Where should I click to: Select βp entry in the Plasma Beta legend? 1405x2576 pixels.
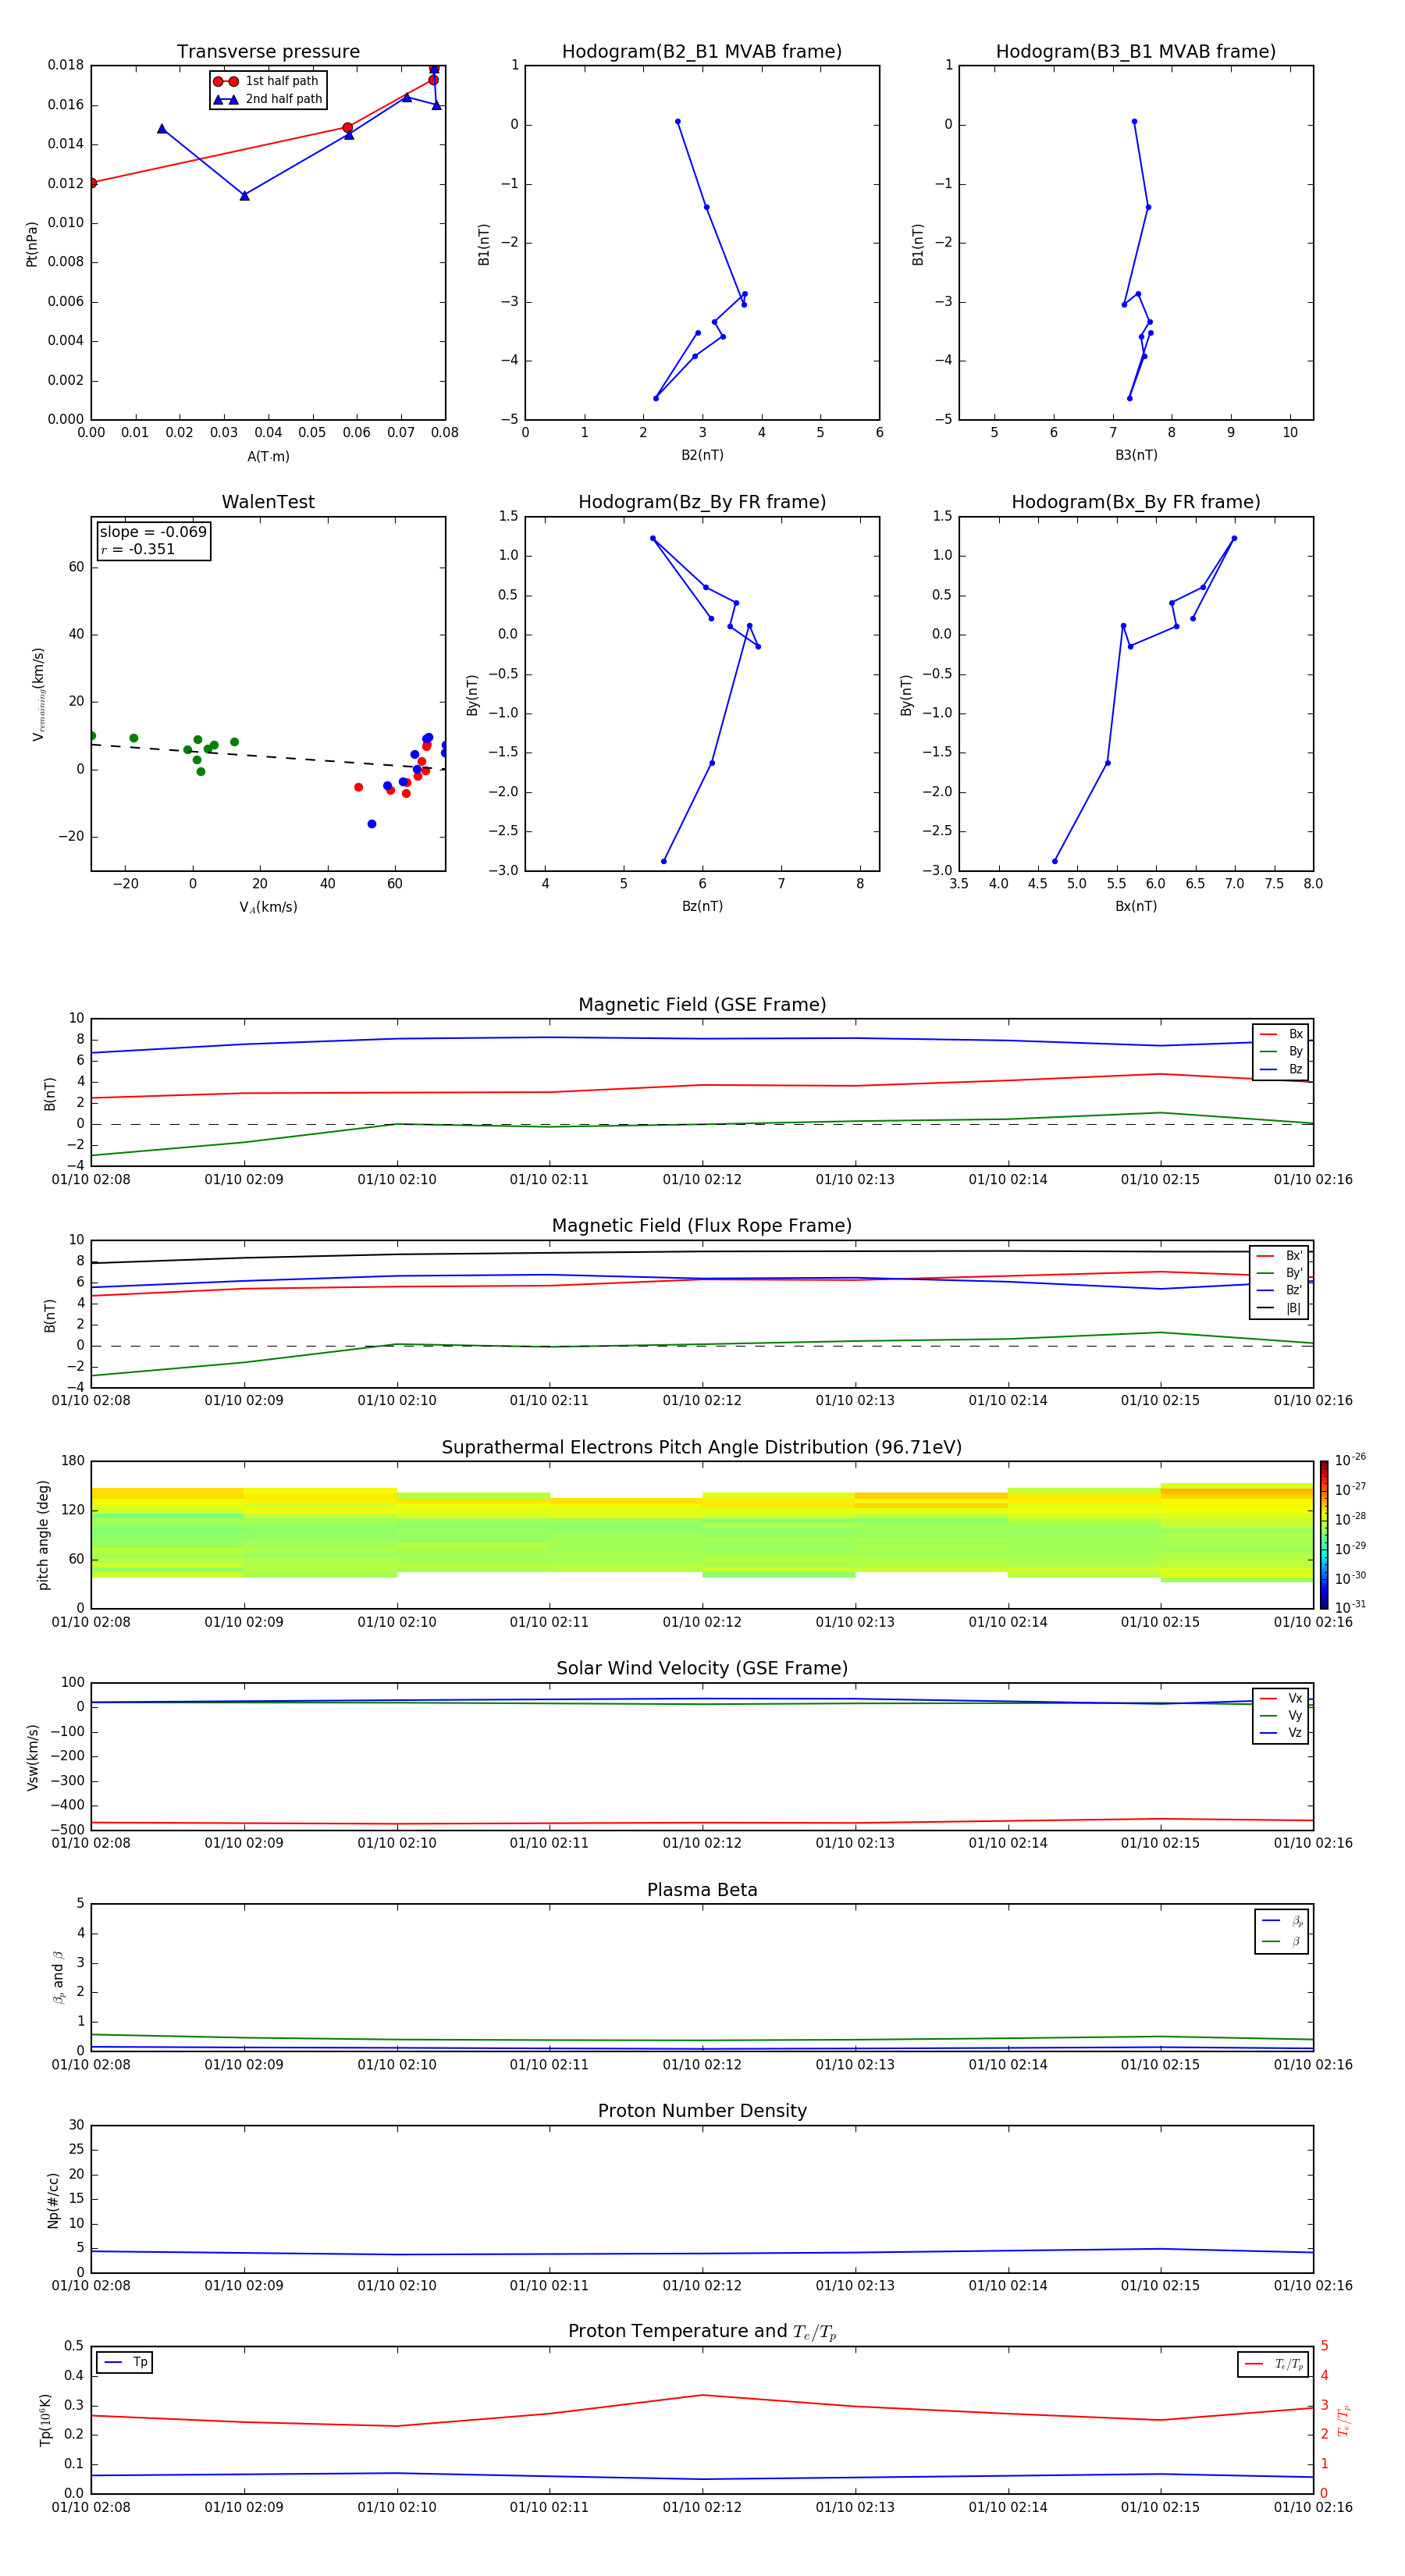(x=1282, y=1921)
